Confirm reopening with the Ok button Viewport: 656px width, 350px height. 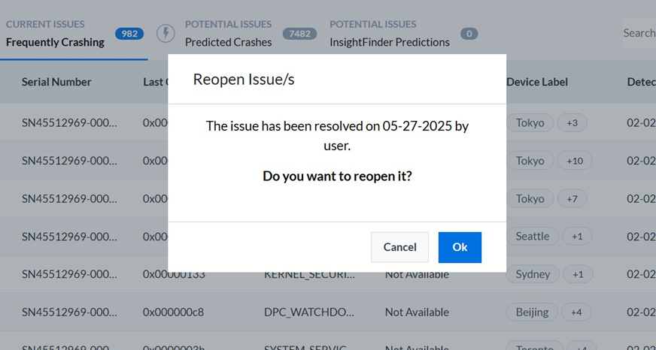460,247
